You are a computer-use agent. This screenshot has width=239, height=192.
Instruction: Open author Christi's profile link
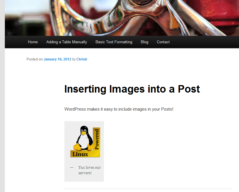click(x=82, y=59)
